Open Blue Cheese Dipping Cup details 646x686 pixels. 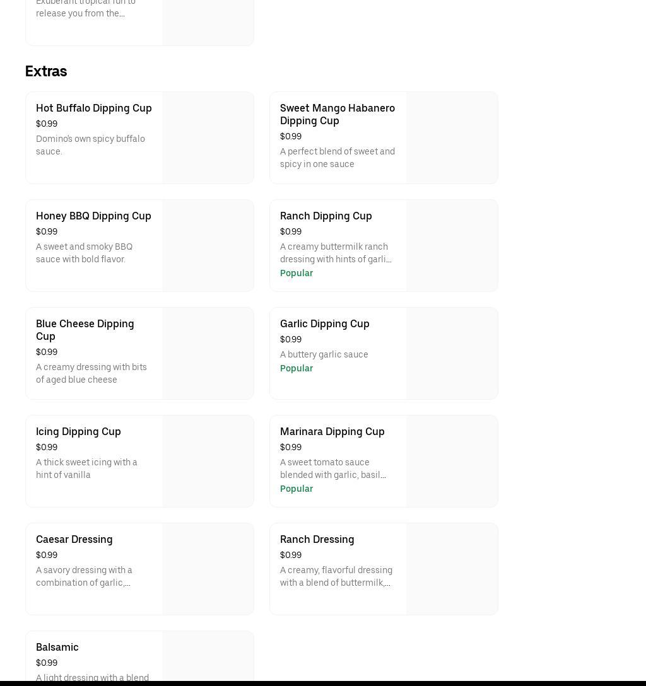(85, 330)
